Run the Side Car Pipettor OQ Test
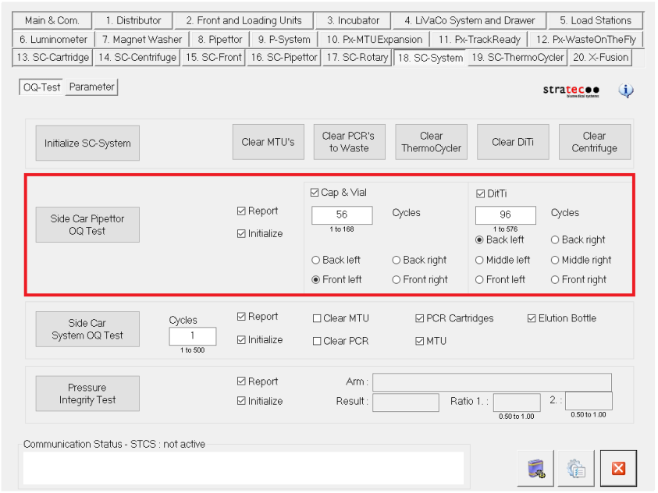The image size is (658, 493). [87, 225]
